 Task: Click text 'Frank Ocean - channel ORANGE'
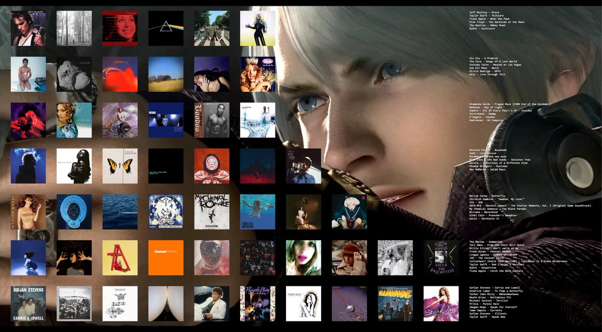(490, 251)
